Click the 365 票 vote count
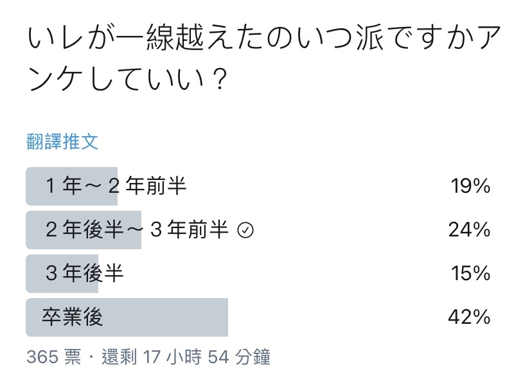This screenshot has height=390, width=532. click(54, 357)
